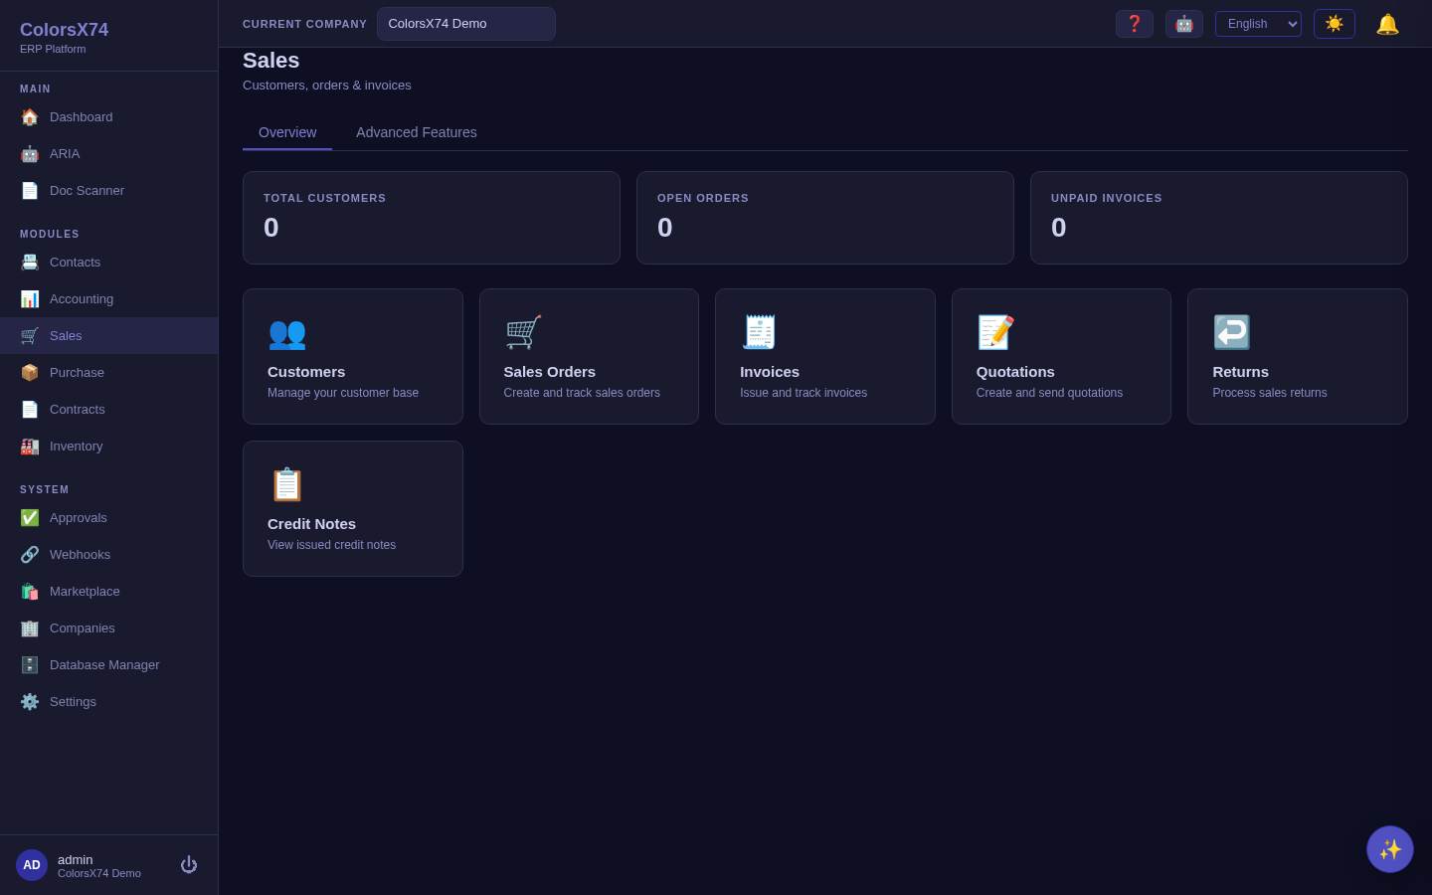Open Webhooks from sidebar label
Screen dimensions: 1432x895
80,555
